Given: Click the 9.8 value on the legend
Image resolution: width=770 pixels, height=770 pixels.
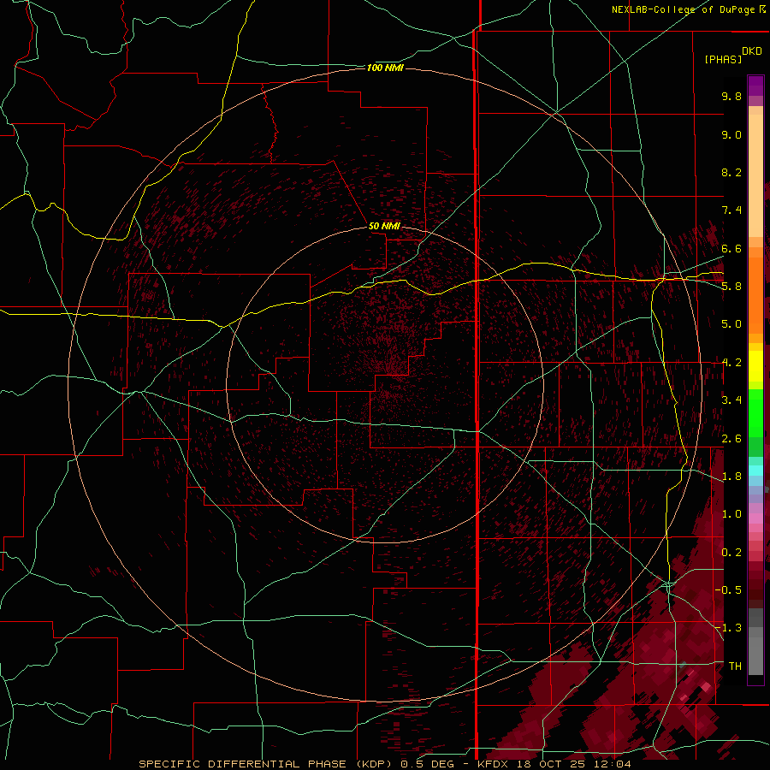Looking at the screenshot, I should click(731, 96).
